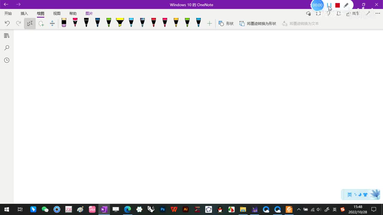Switch to the 图片 tab
Screen dimensions: 383x215
(x=89, y=13)
